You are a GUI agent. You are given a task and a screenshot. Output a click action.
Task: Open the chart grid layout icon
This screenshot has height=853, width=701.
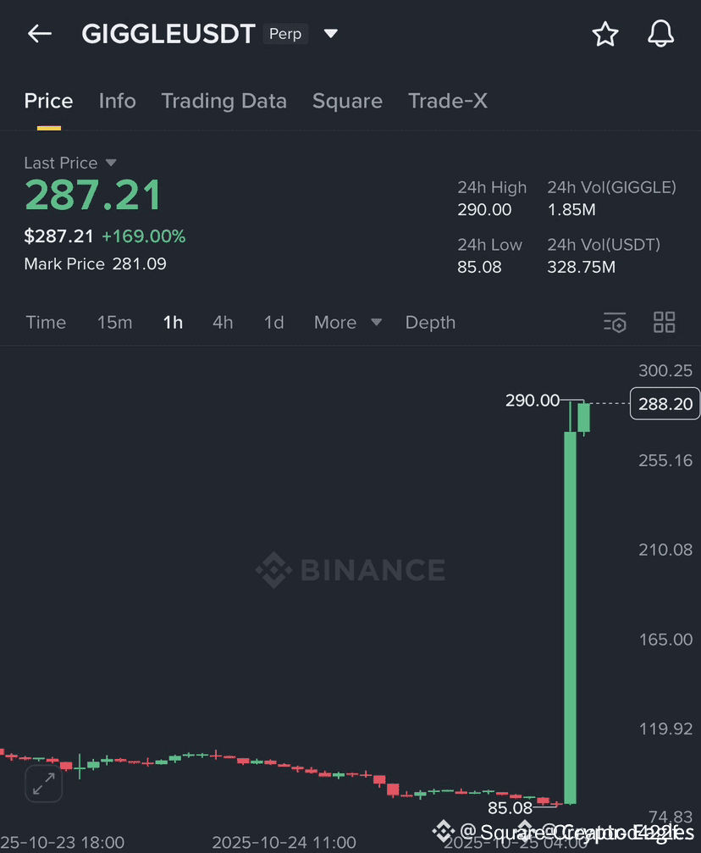[x=664, y=322]
